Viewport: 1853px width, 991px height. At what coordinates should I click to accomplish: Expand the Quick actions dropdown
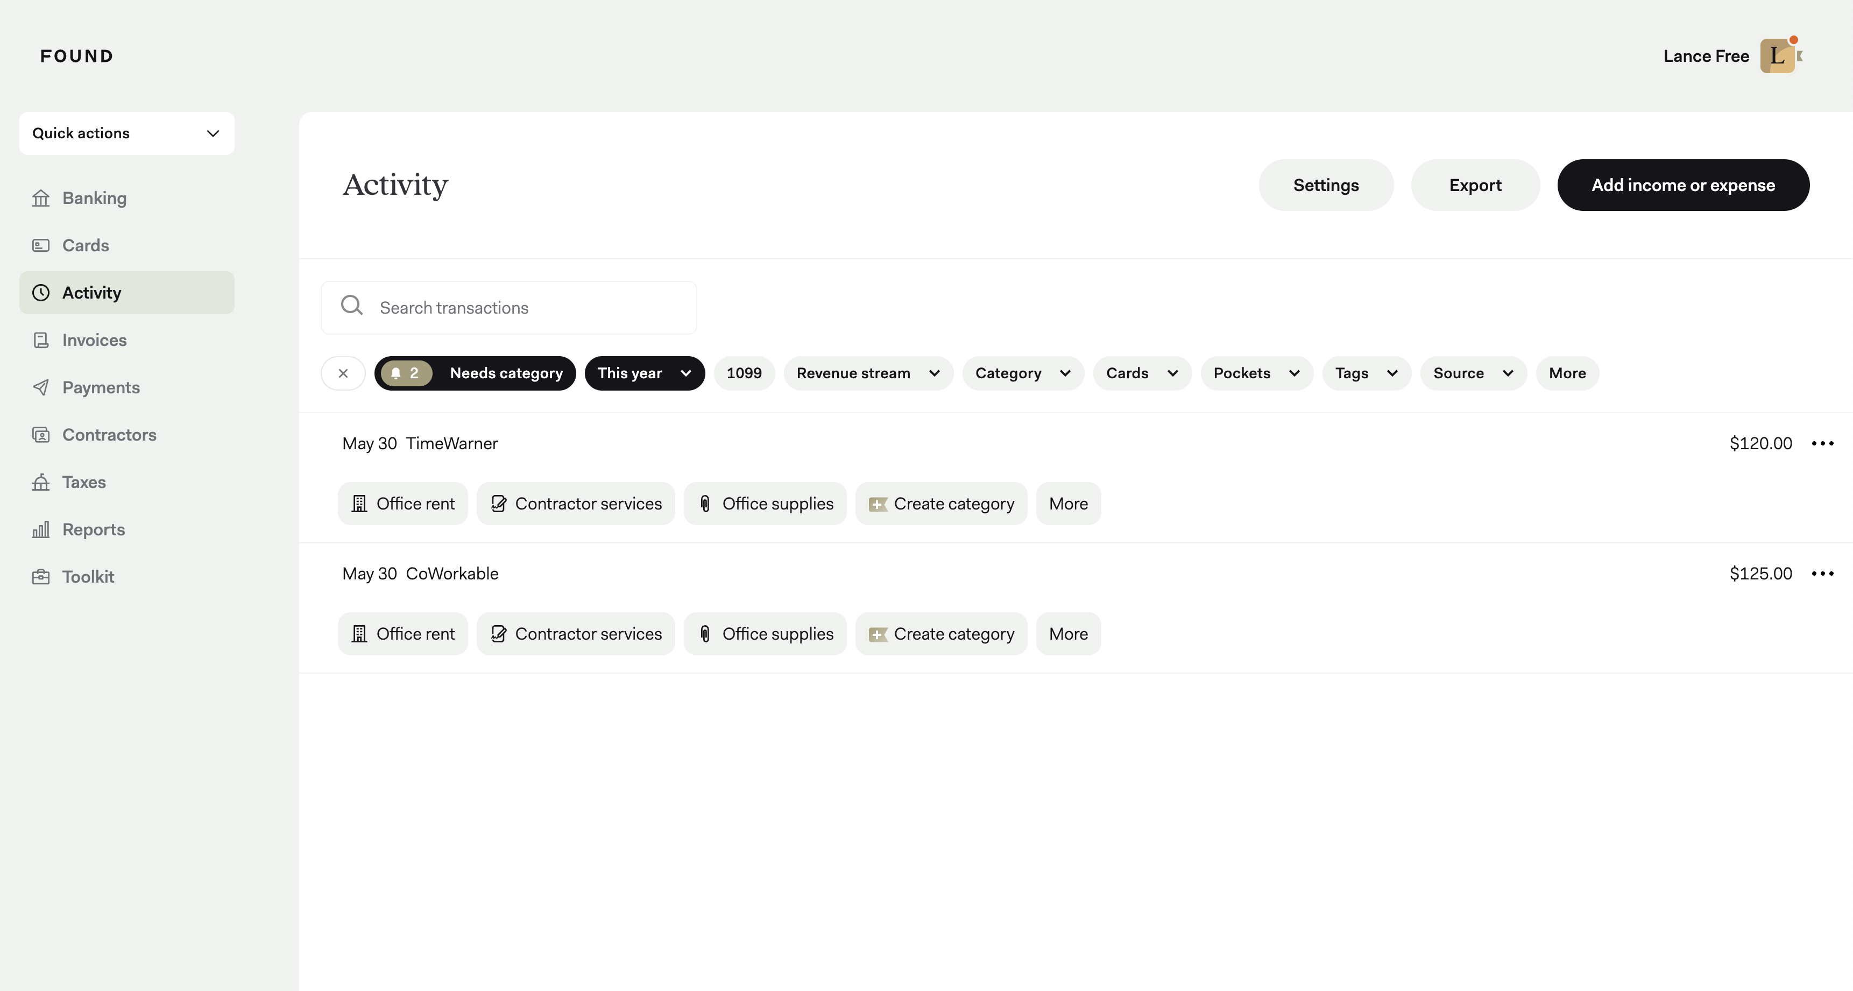pos(126,133)
